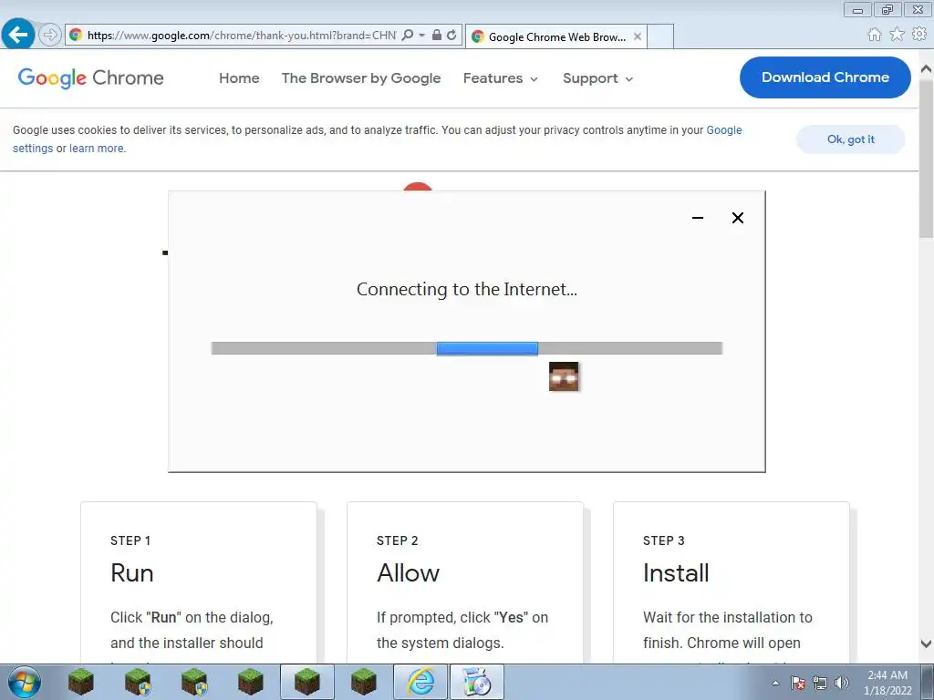Screen dimensions: 934x700
Task: Expand the Features menu
Action: pos(501,78)
